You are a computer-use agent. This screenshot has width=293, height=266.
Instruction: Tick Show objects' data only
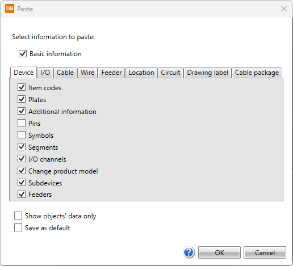coord(18,216)
